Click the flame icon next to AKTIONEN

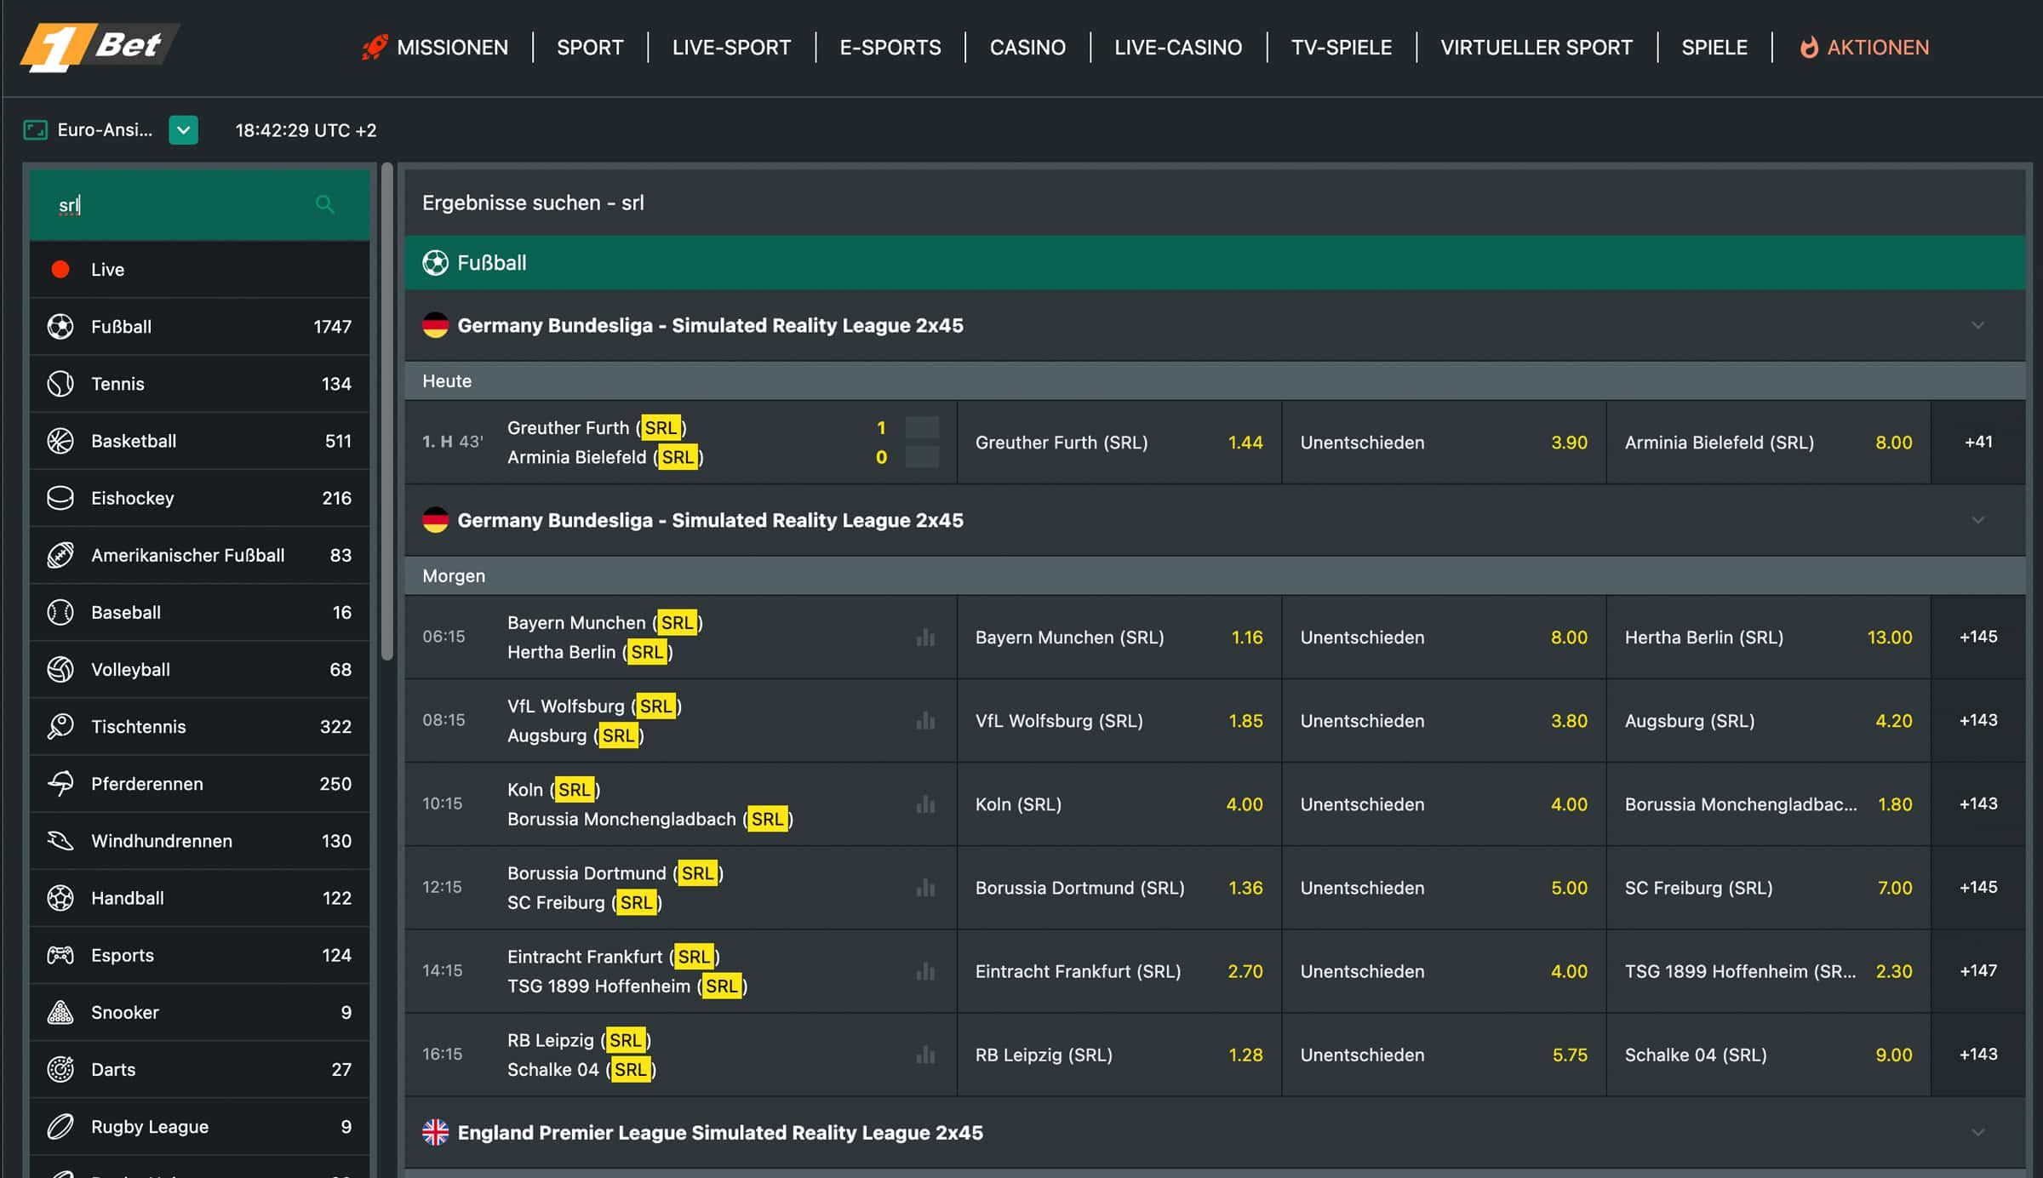coord(1808,47)
